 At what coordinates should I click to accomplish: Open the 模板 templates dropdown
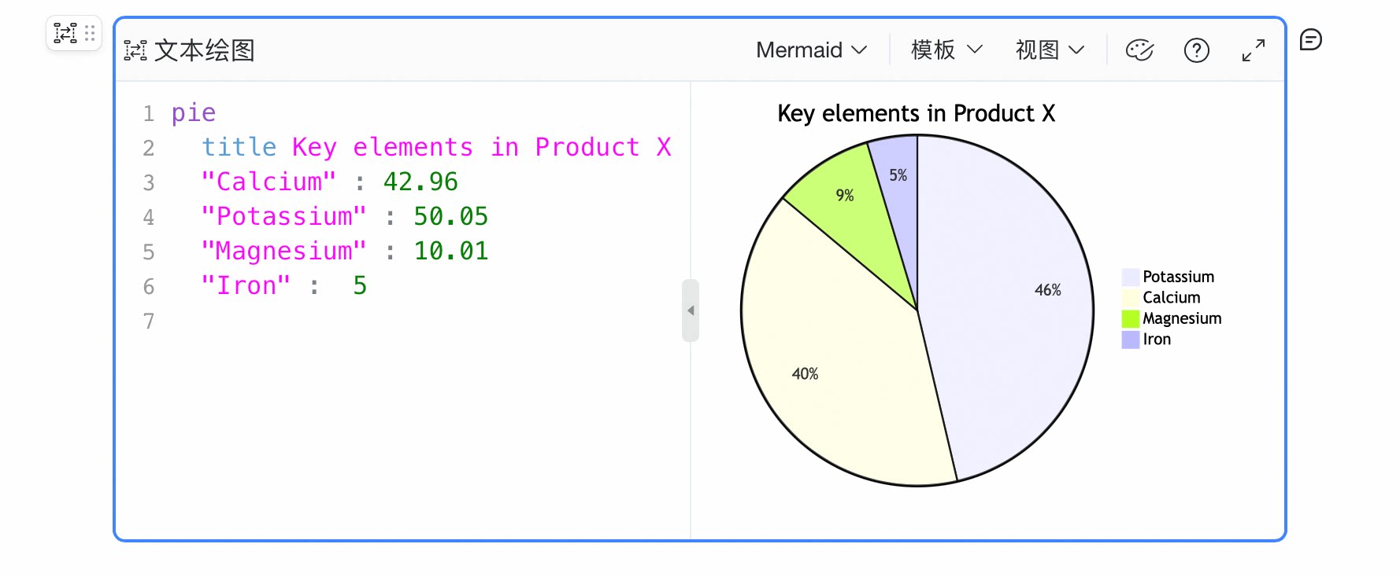[947, 50]
